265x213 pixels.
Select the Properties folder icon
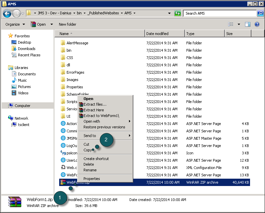tap(63, 87)
